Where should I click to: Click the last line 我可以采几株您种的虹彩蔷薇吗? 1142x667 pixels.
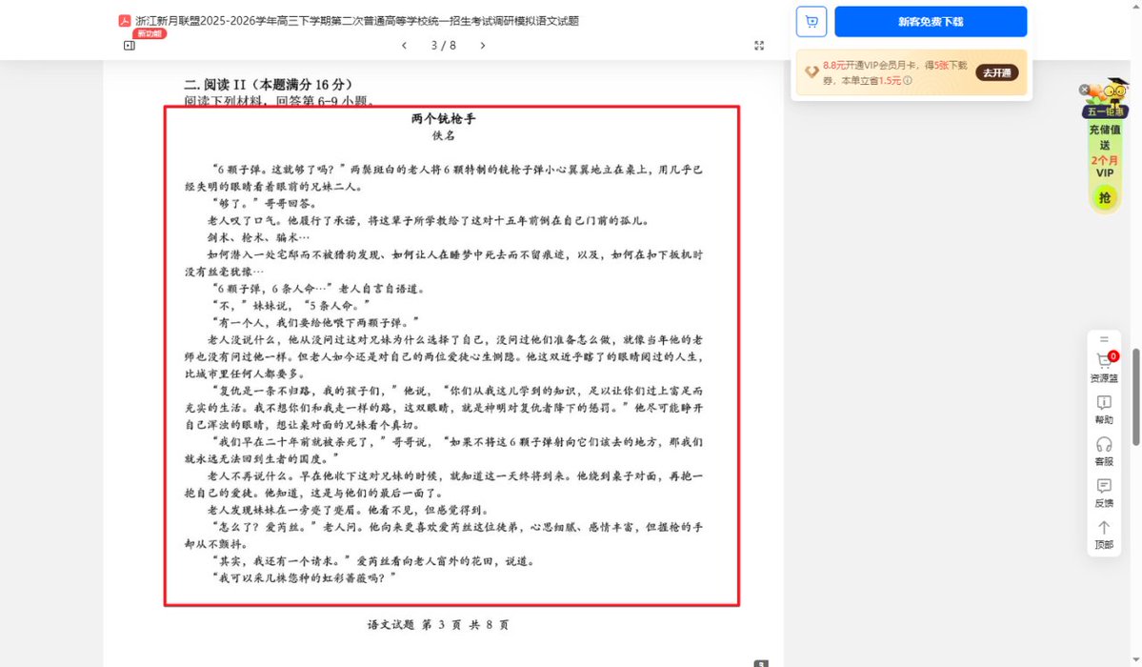pyautogui.click(x=305, y=578)
